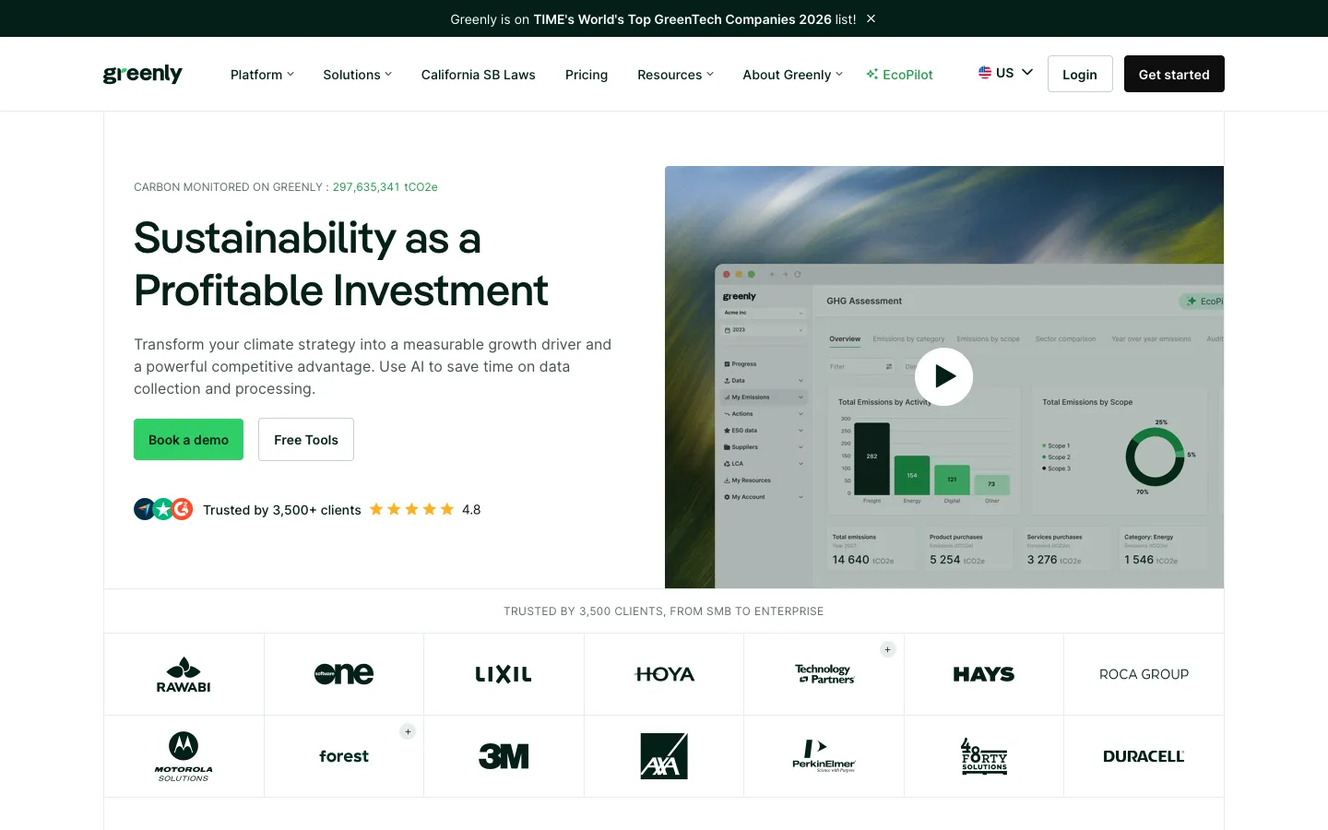Click the 48forty Solutions logo
This screenshot has height=830, width=1328.
(984, 756)
